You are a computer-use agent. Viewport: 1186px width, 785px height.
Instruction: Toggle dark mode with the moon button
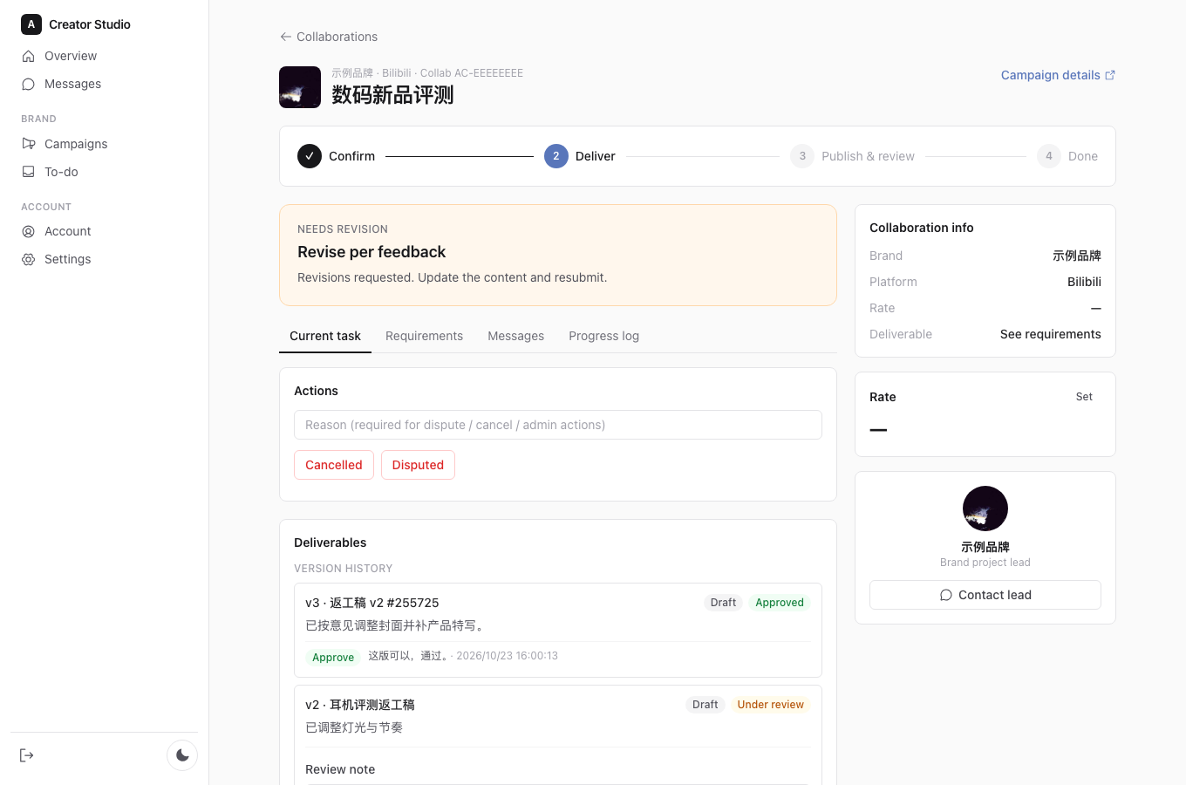[x=182, y=755]
